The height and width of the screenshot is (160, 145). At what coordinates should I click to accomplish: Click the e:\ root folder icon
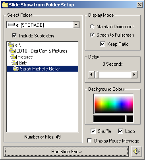[11, 45]
